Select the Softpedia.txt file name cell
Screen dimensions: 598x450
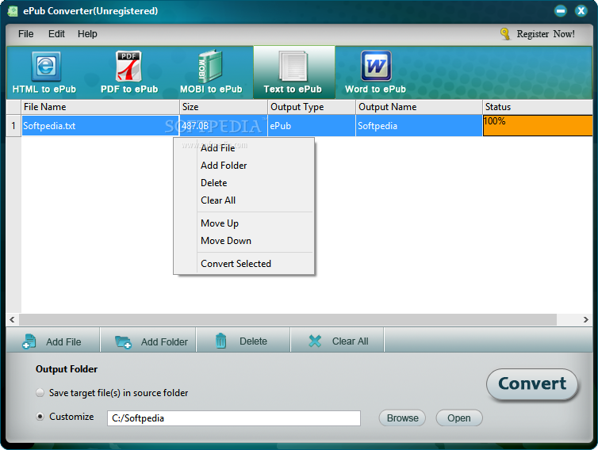pyautogui.click(x=100, y=125)
